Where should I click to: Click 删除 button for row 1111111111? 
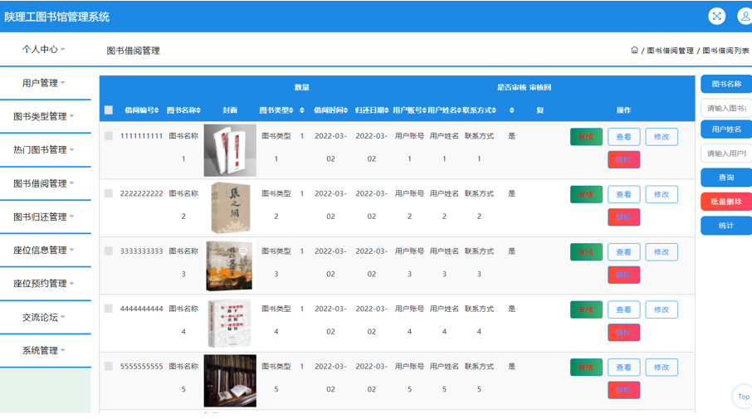point(623,159)
